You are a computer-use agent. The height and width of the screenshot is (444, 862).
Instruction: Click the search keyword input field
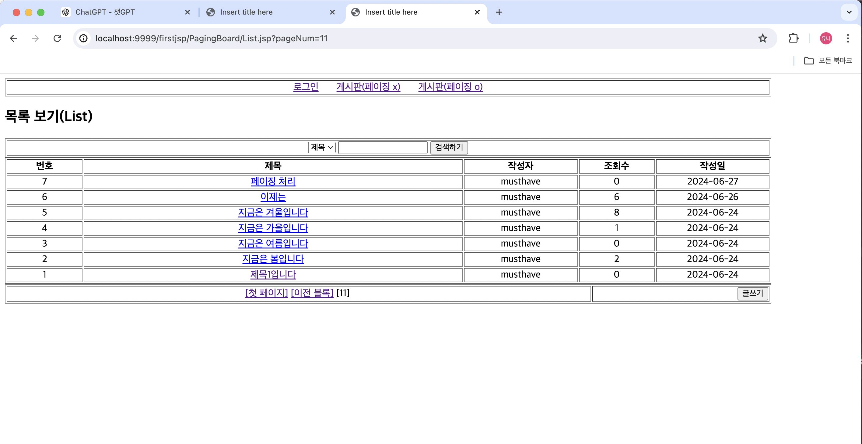[383, 147]
